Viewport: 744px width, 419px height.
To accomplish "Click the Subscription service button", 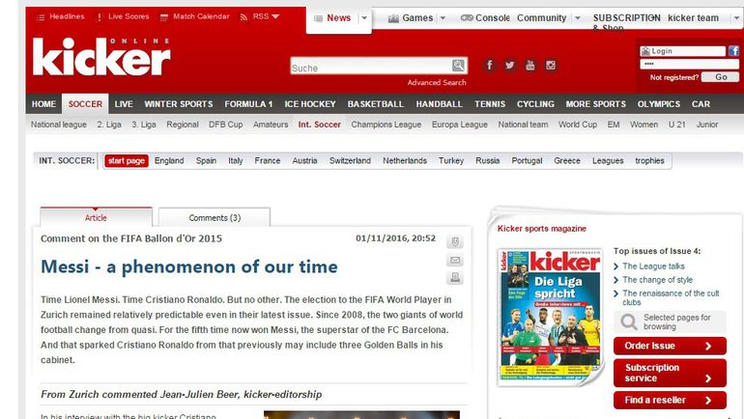I will click(x=670, y=373).
